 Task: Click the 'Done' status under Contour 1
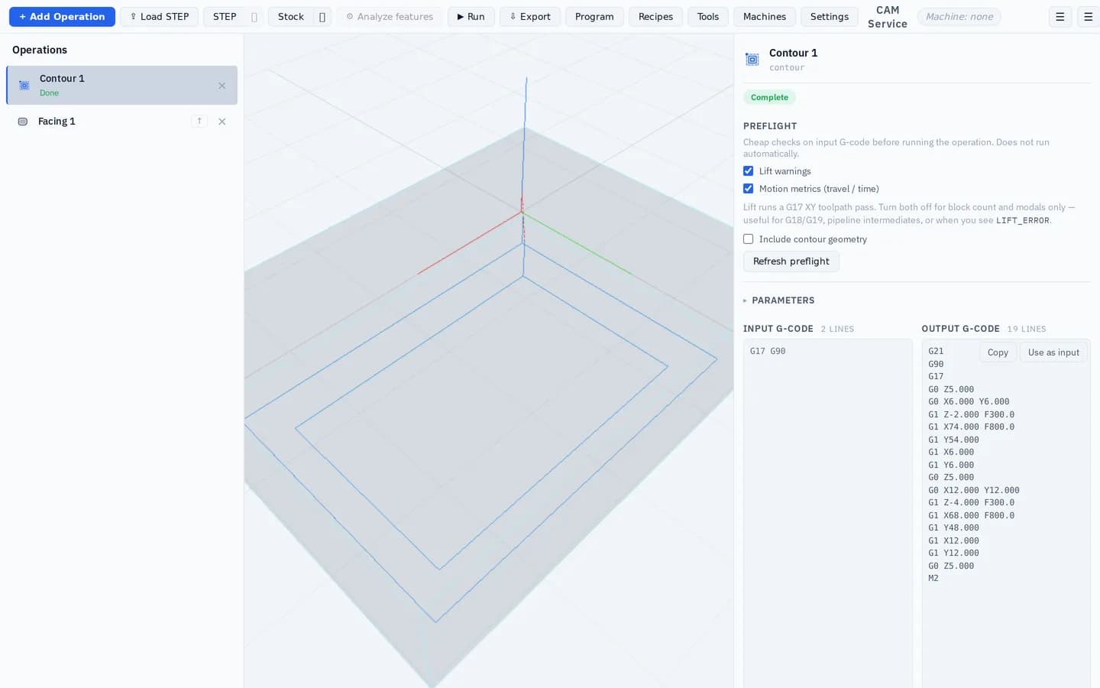pyautogui.click(x=49, y=93)
